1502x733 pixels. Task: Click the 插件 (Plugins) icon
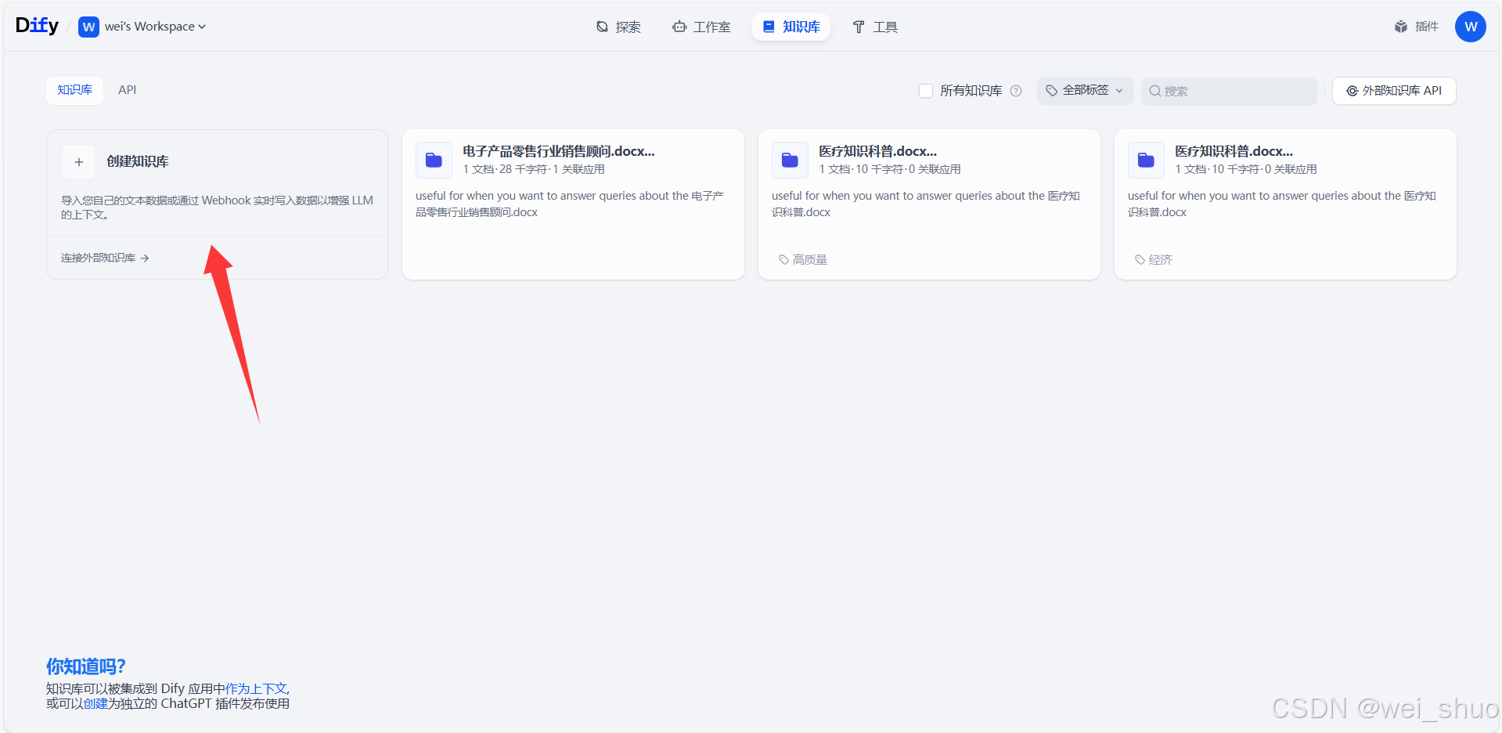pyautogui.click(x=1400, y=26)
